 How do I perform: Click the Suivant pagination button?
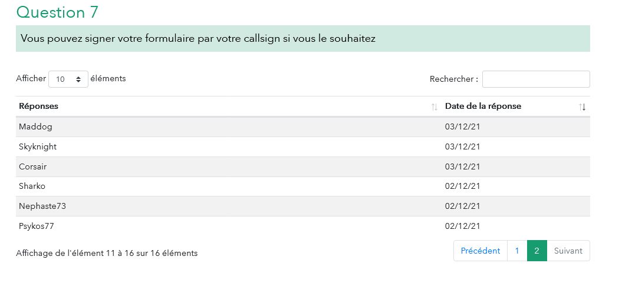point(568,251)
